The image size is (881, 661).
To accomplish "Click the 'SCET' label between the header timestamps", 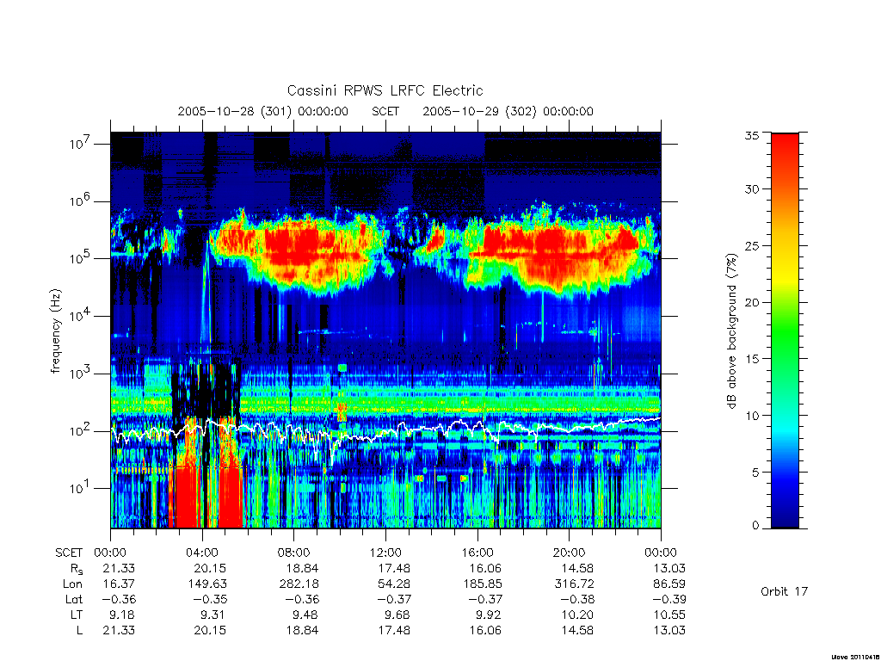I will pyautogui.click(x=385, y=111).
